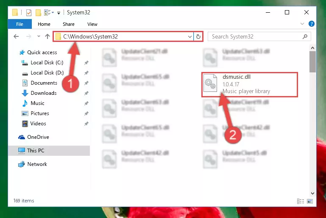The image size is (326, 218).
Task: Click the New folder quick access icon
Action: tap(38, 13)
